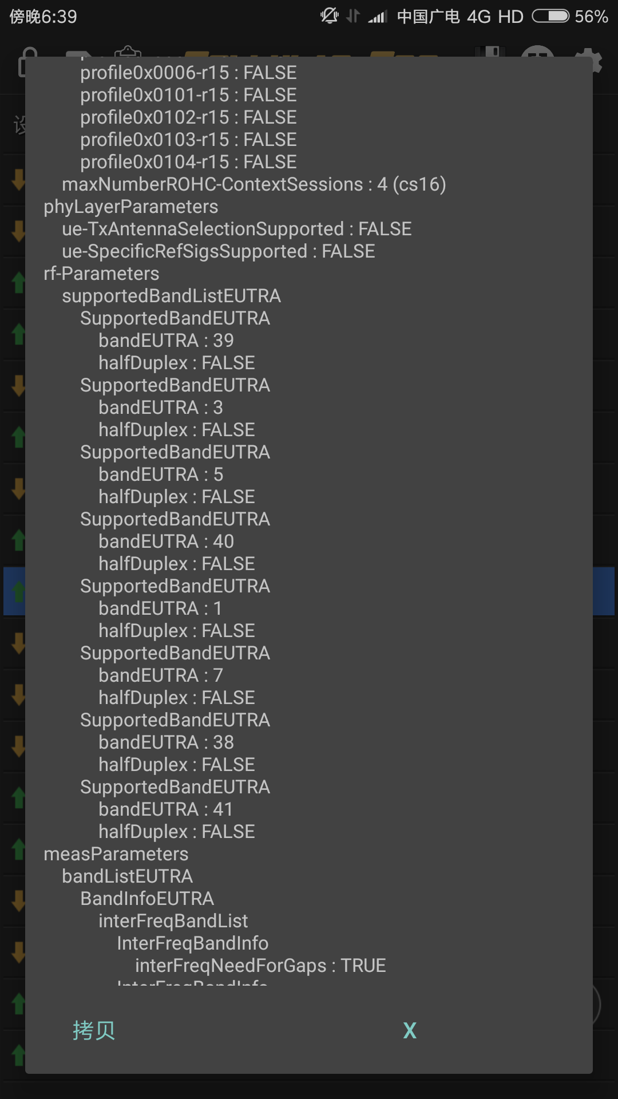Screen dimensions: 618x1099
Task: Select the bandEUTRA : 39 line
Action: 166,341
